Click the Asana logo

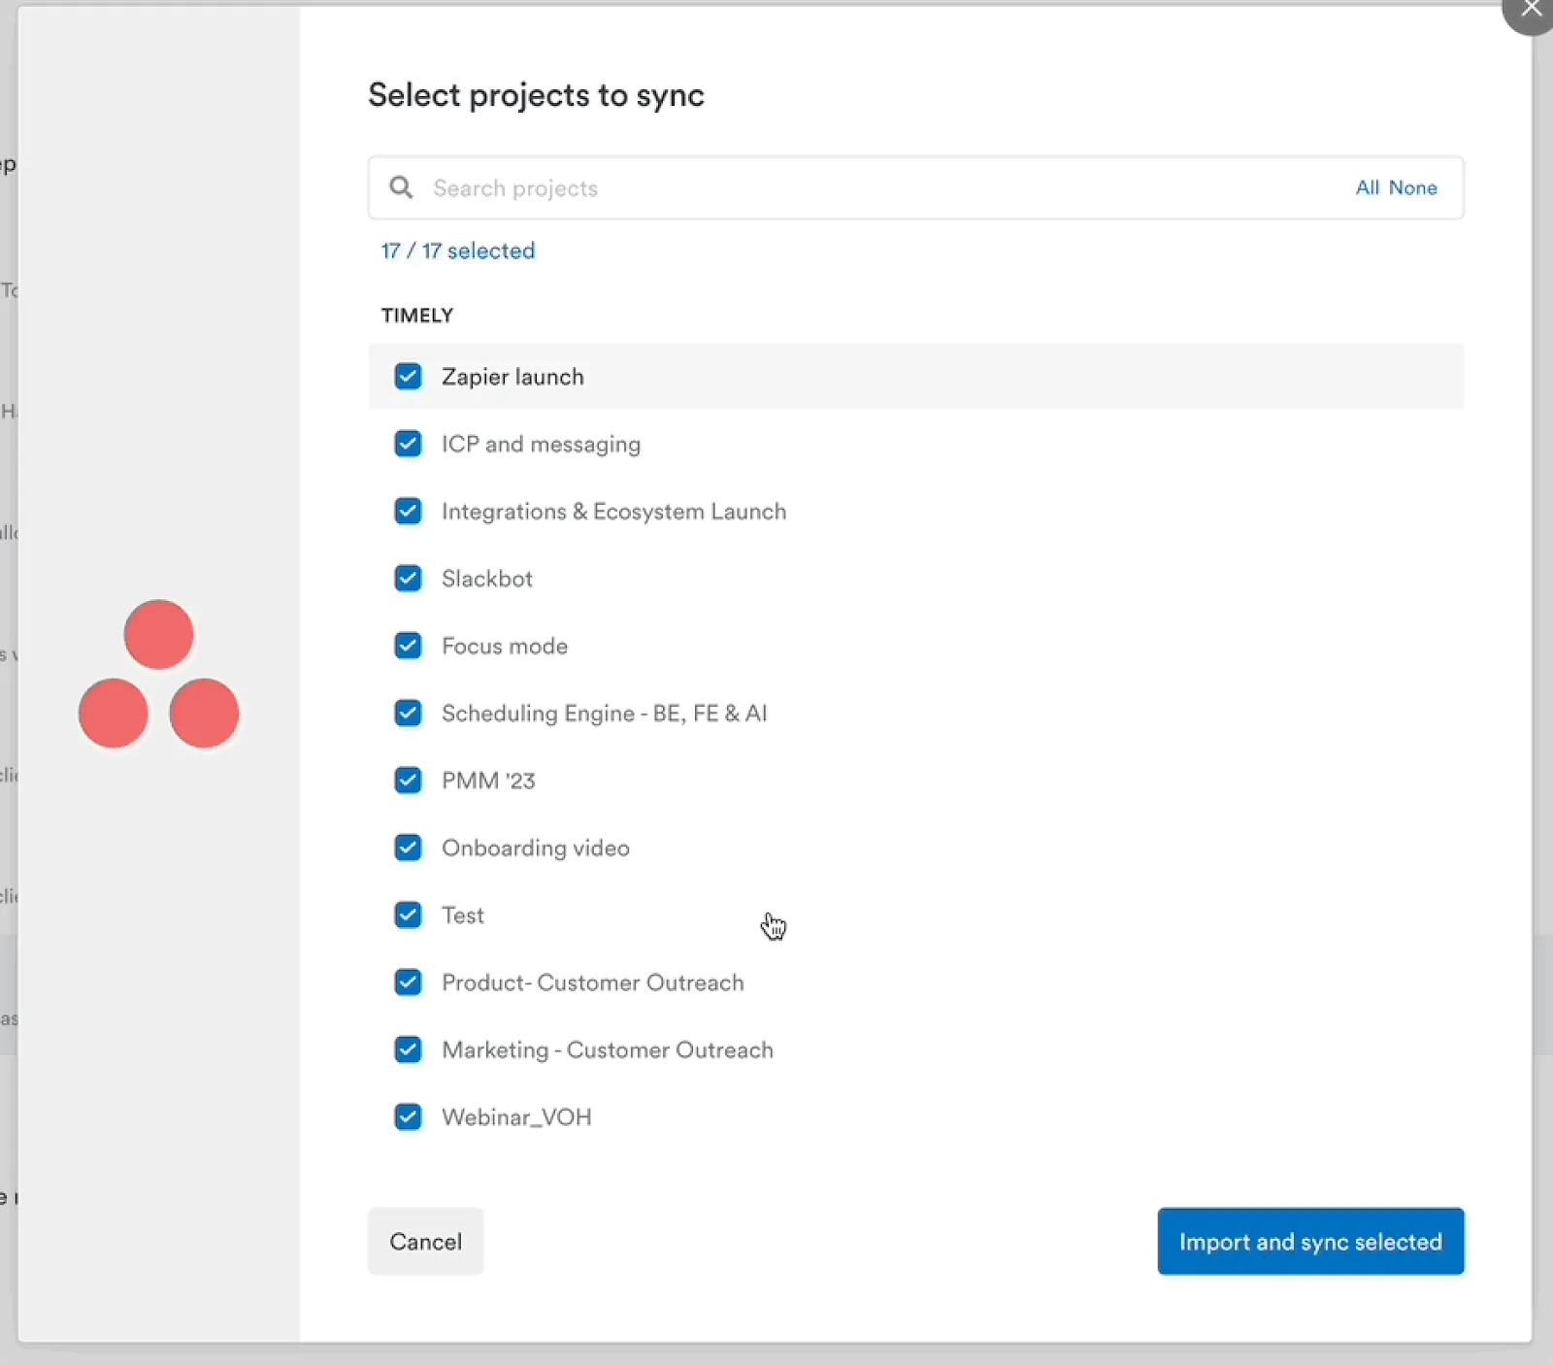[x=159, y=675]
